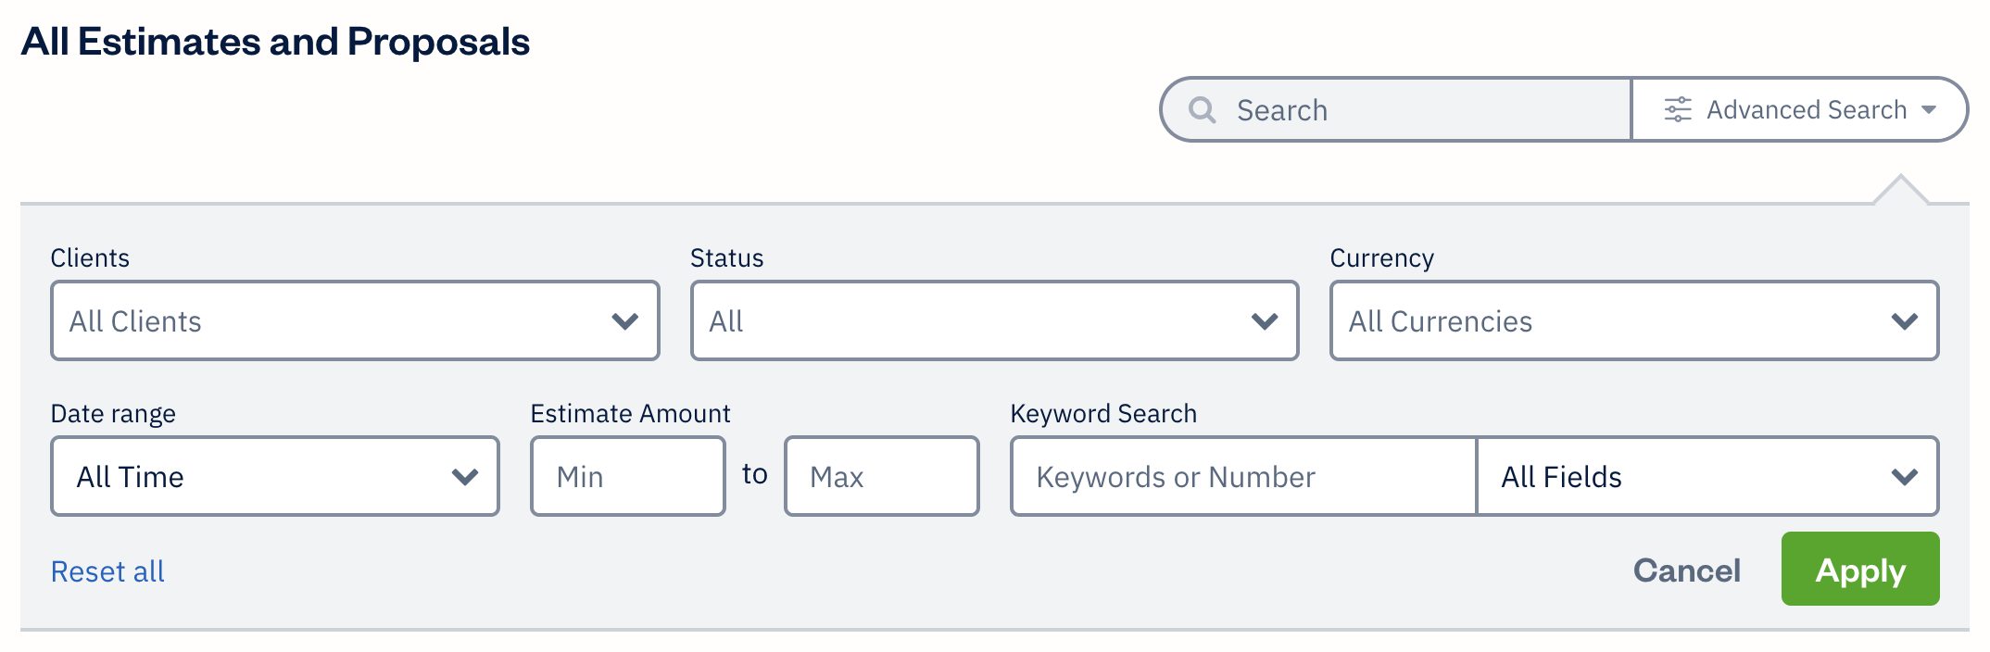Open the Clients dropdown

[x=354, y=320]
